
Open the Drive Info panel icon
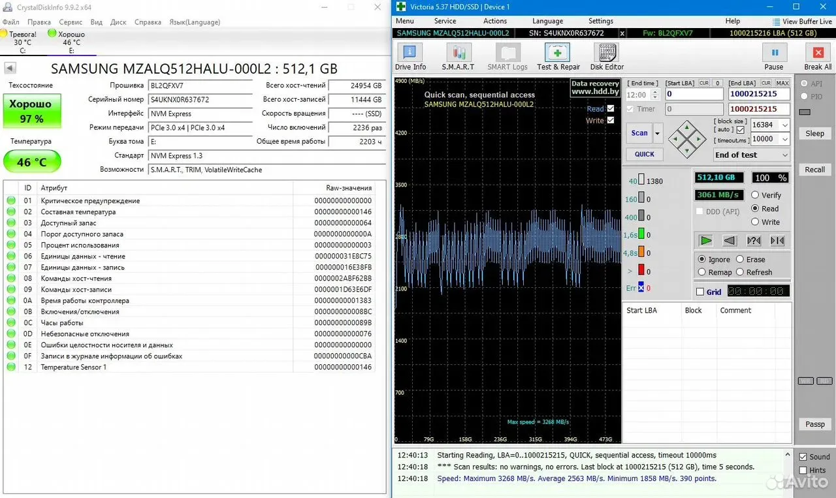[410, 53]
